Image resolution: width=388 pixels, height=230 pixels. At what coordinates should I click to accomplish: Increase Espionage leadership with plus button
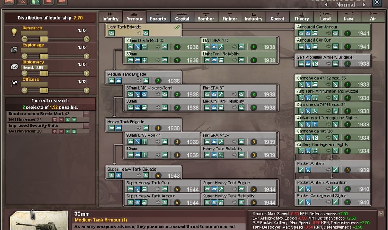[x=86, y=56]
